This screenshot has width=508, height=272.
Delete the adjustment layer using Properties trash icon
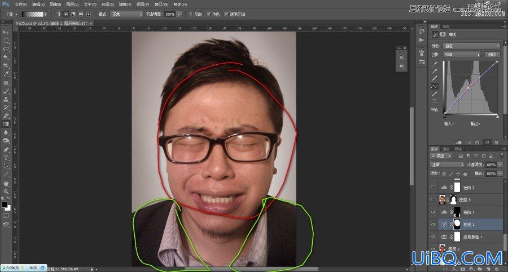click(496, 142)
